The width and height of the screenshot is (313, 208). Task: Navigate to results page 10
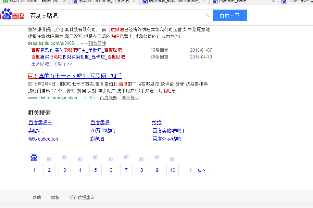(173, 170)
